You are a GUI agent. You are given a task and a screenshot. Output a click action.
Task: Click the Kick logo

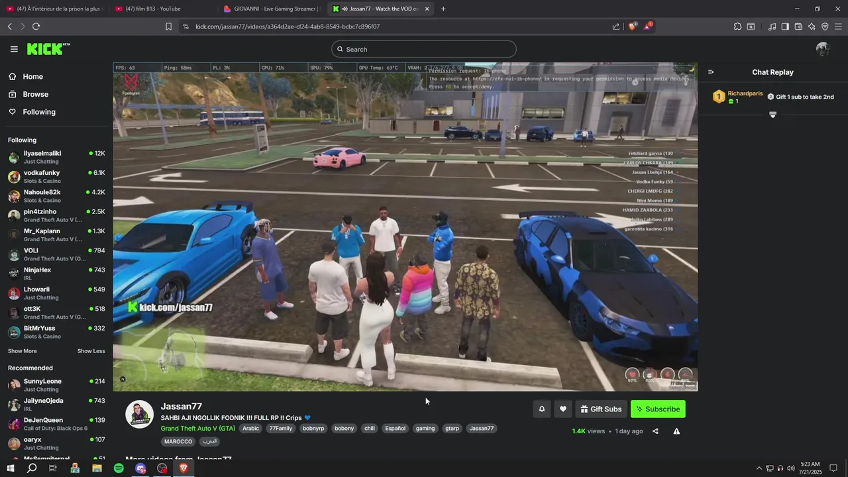tap(48, 49)
